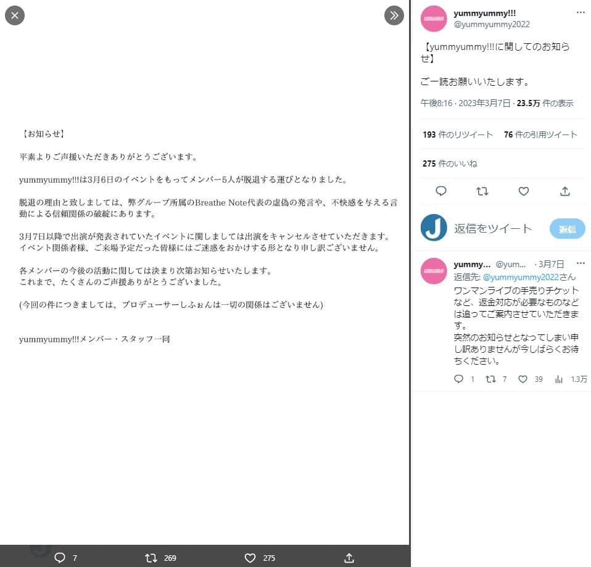Advance to the next image with the chevron arrow

[x=394, y=15]
